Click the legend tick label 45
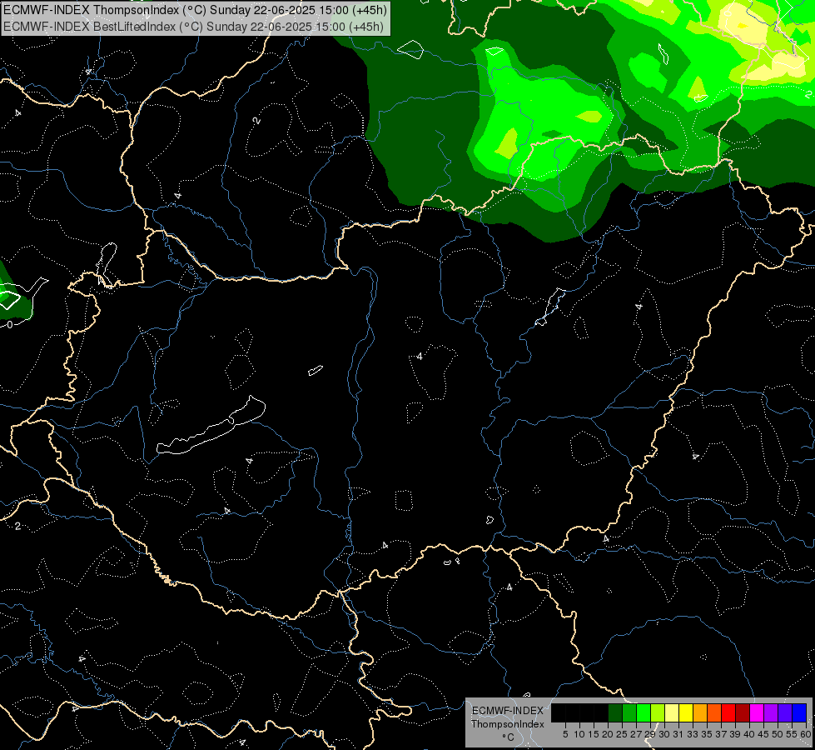The width and height of the screenshot is (815, 750). [763, 734]
